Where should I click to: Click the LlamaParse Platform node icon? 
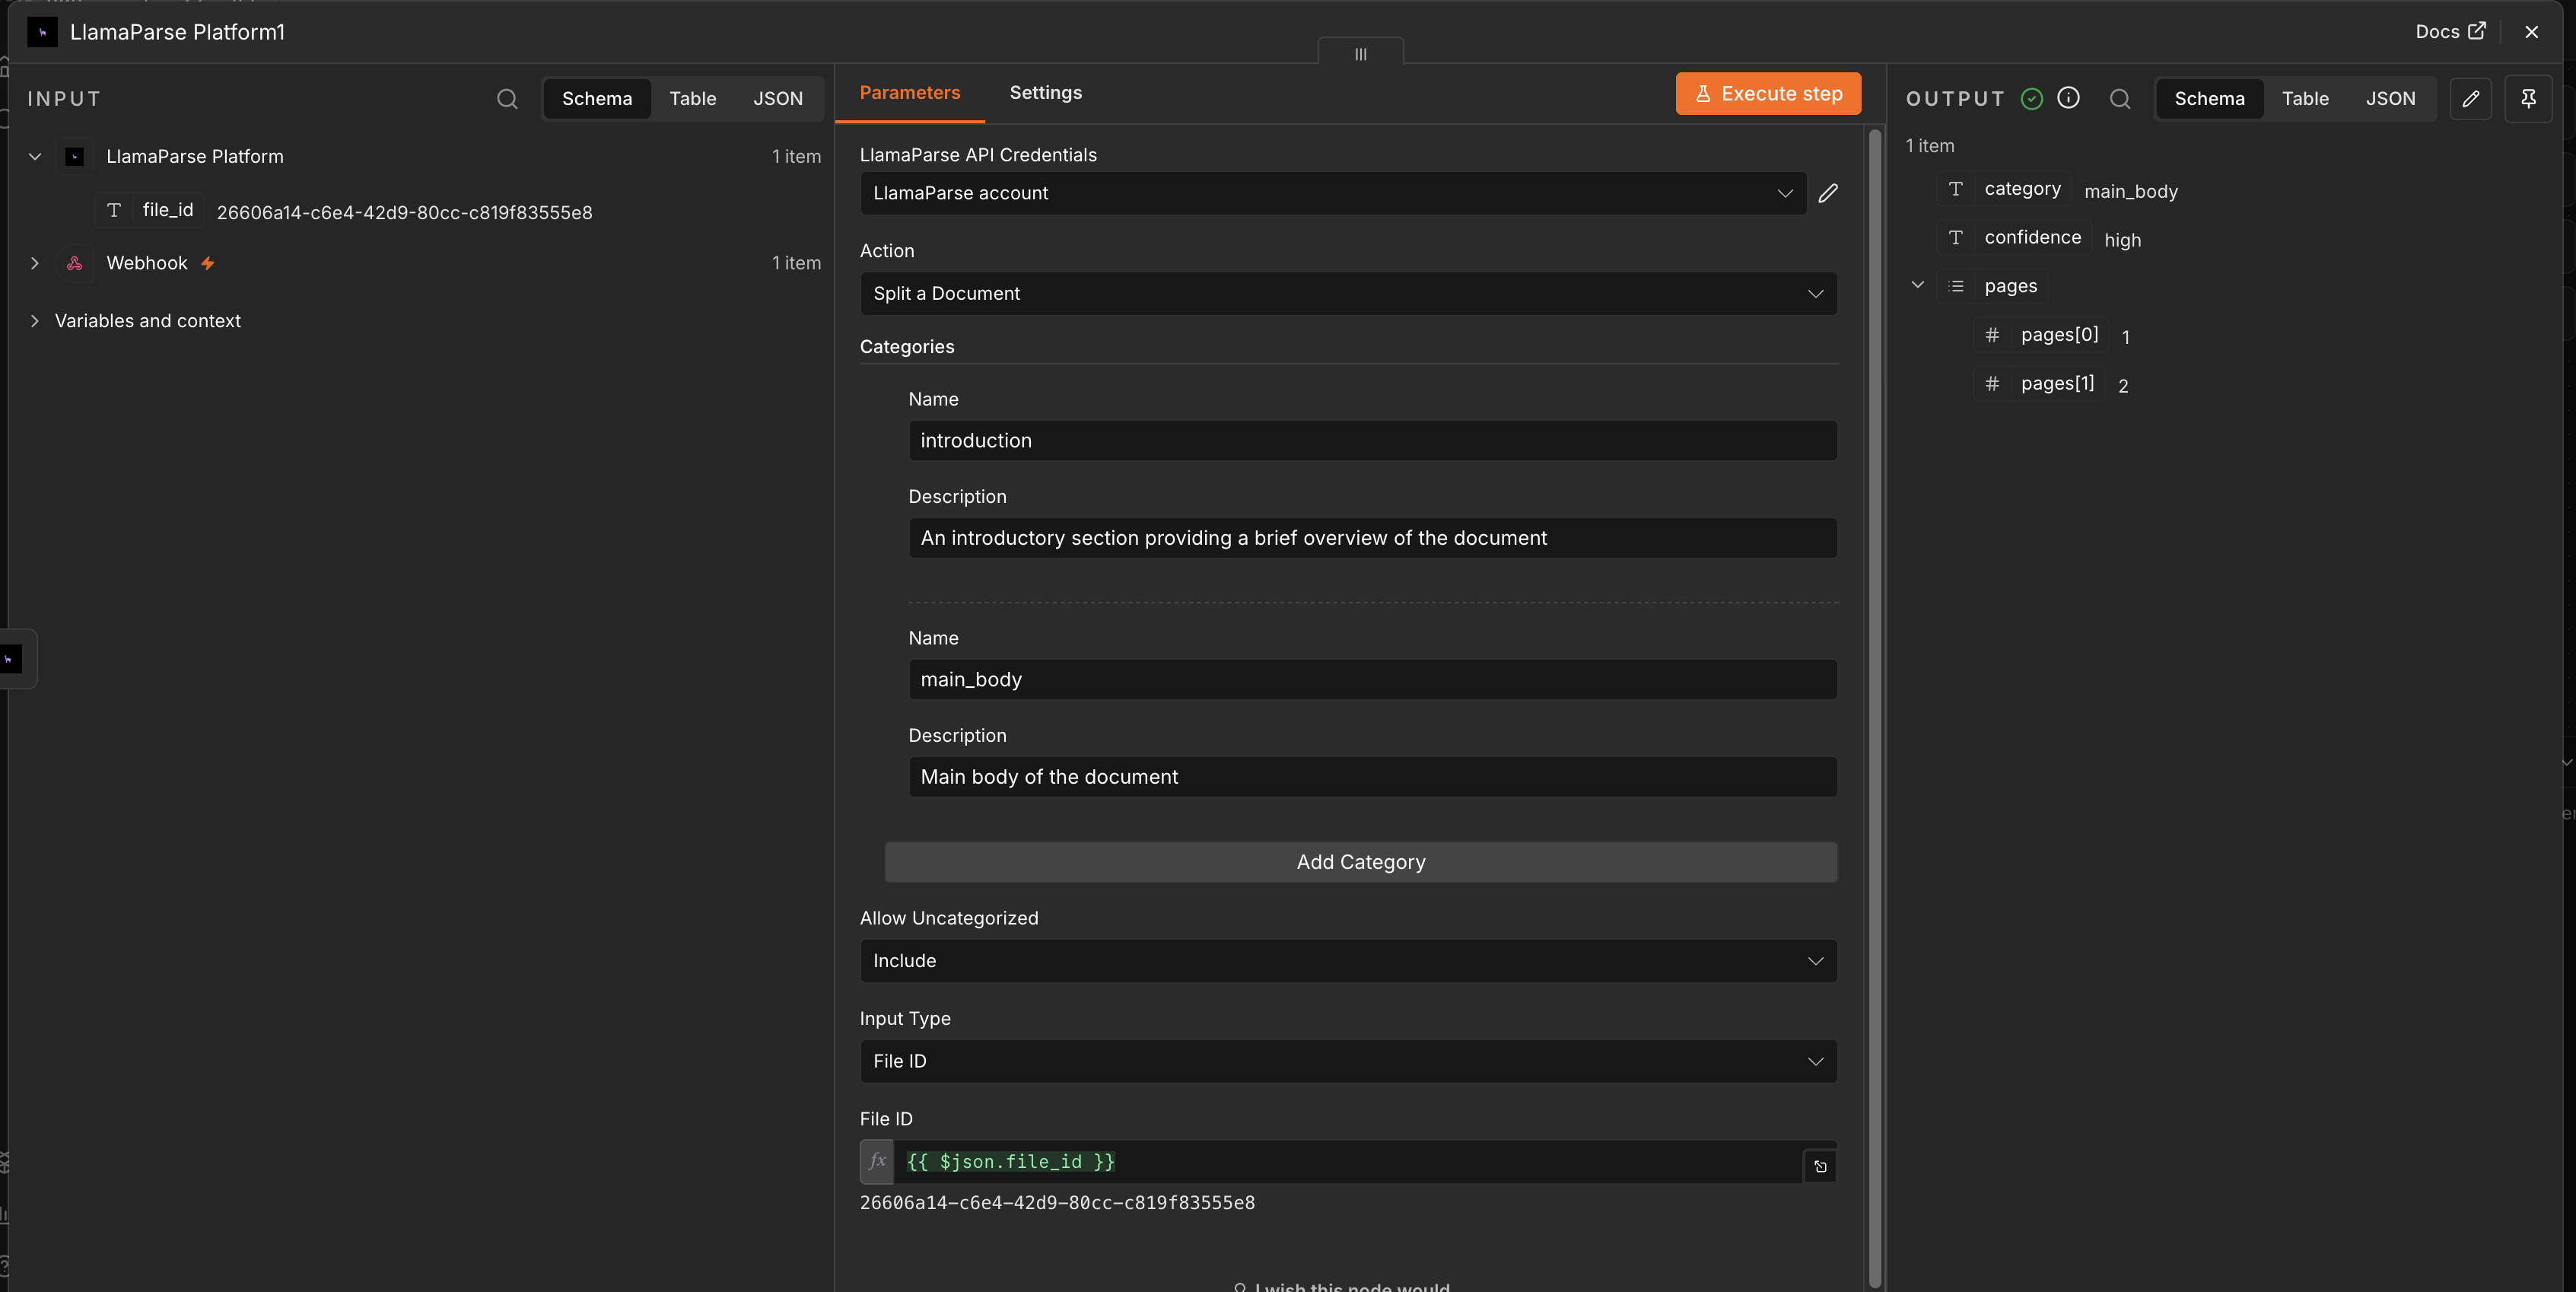[74, 156]
